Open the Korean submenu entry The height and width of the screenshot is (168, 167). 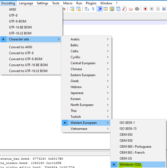coord(86,99)
